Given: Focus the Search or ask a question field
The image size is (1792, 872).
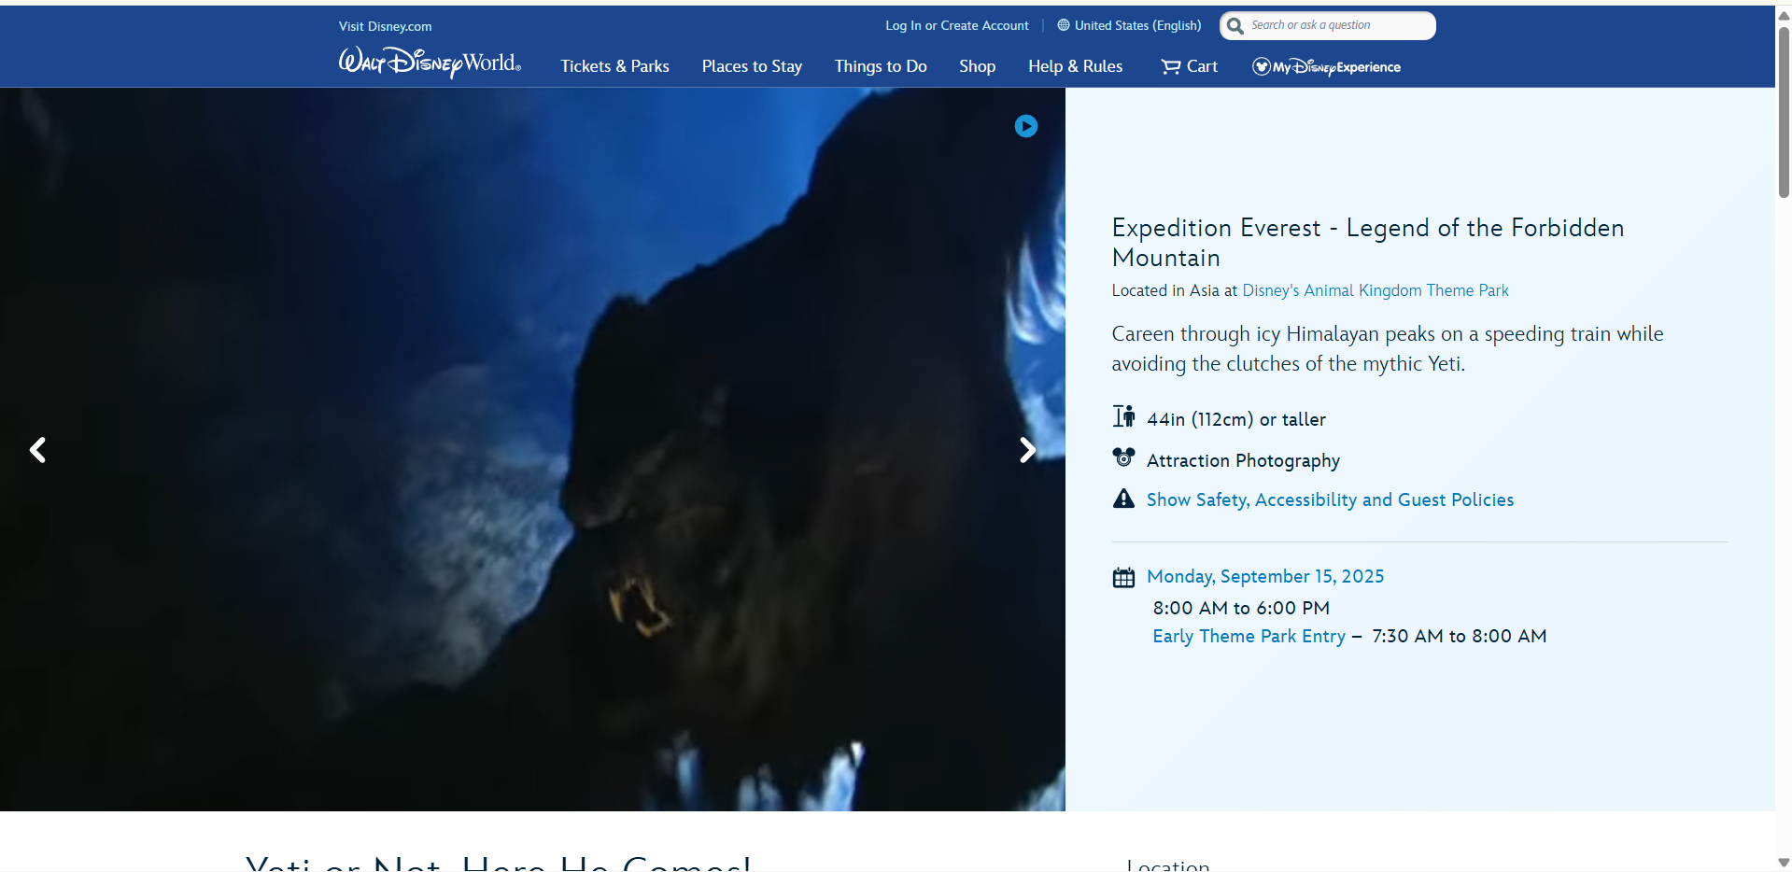Looking at the screenshot, I should click(1337, 26).
